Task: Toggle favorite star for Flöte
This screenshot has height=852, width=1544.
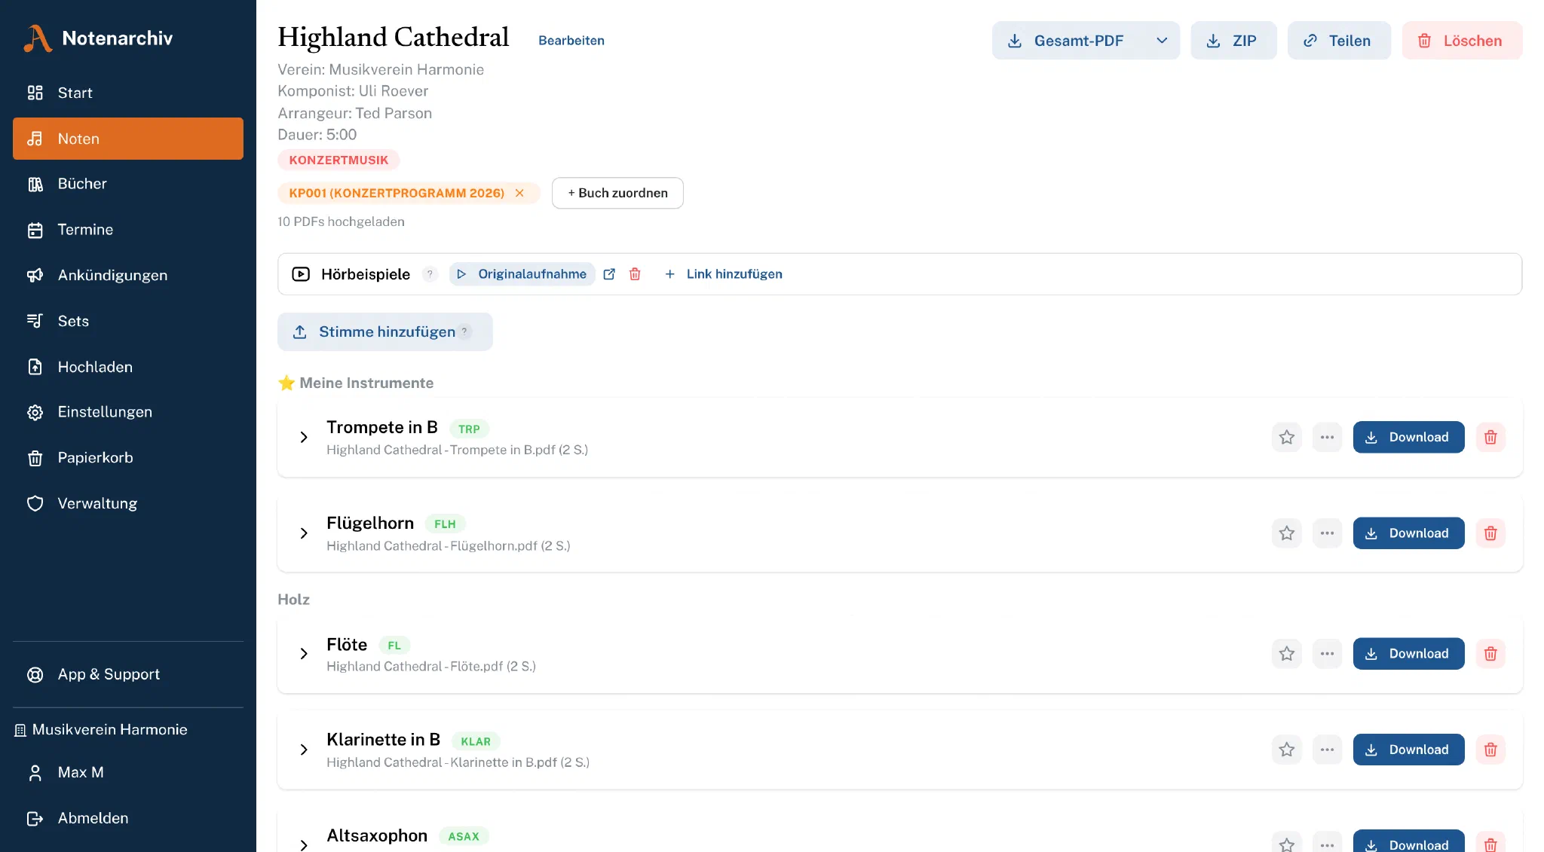Action: pyautogui.click(x=1287, y=654)
